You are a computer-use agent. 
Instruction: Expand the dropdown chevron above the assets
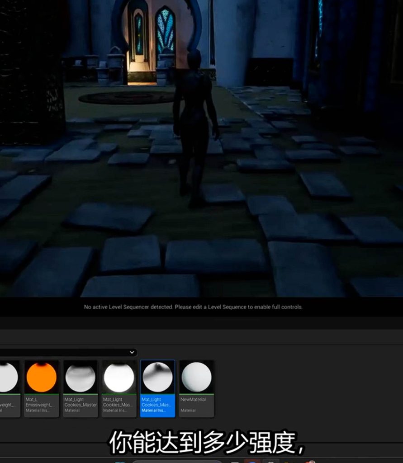coord(132,352)
